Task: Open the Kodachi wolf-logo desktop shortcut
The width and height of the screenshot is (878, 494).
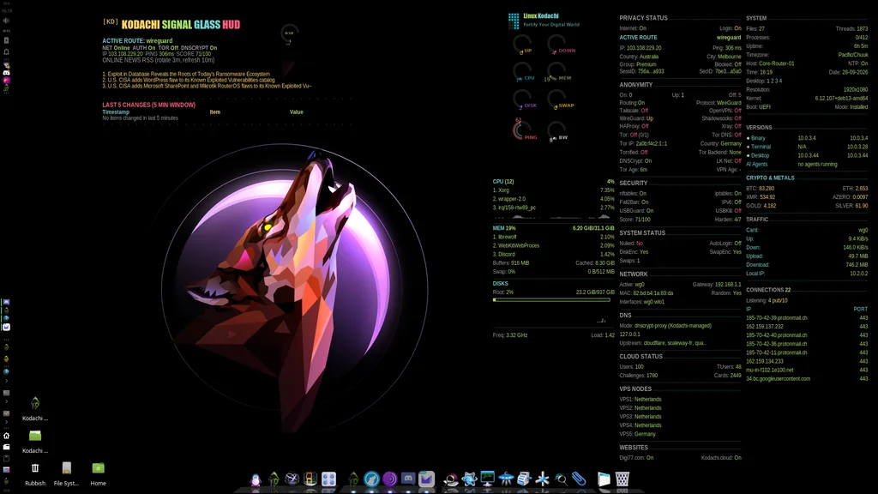Action: click(34, 409)
